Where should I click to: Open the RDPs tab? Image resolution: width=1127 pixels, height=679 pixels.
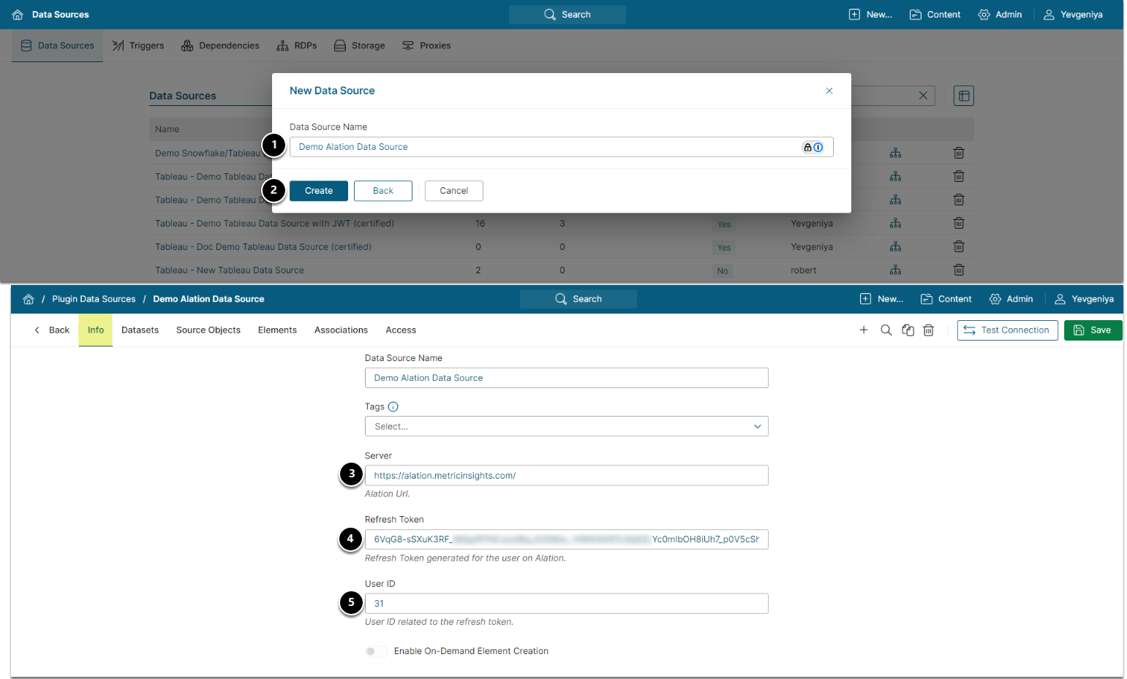297,45
